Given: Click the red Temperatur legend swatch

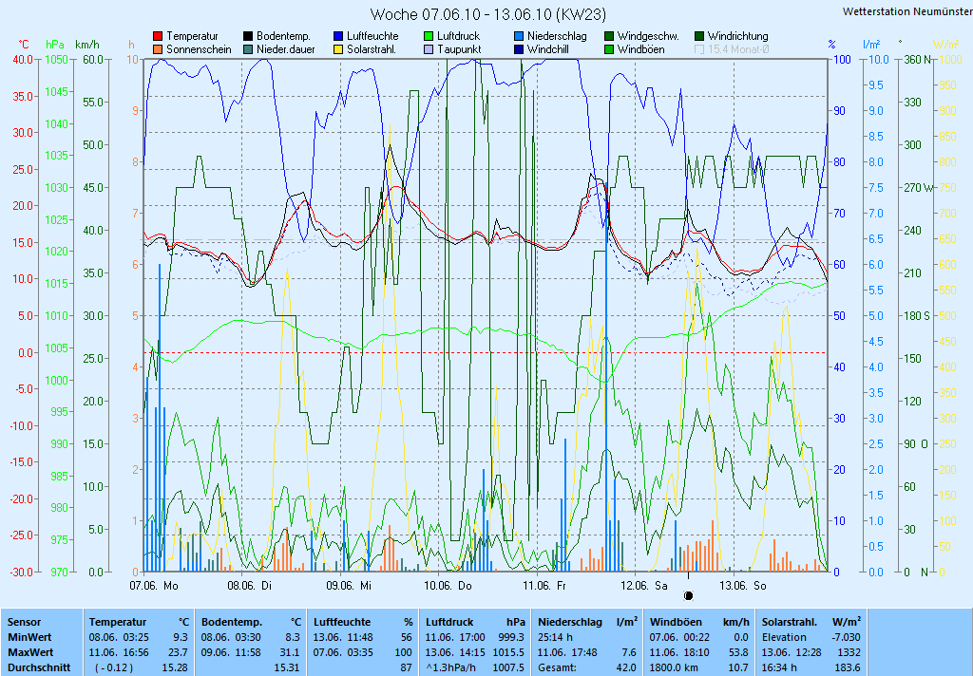Looking at the screenshot, I should pos(158,36).
